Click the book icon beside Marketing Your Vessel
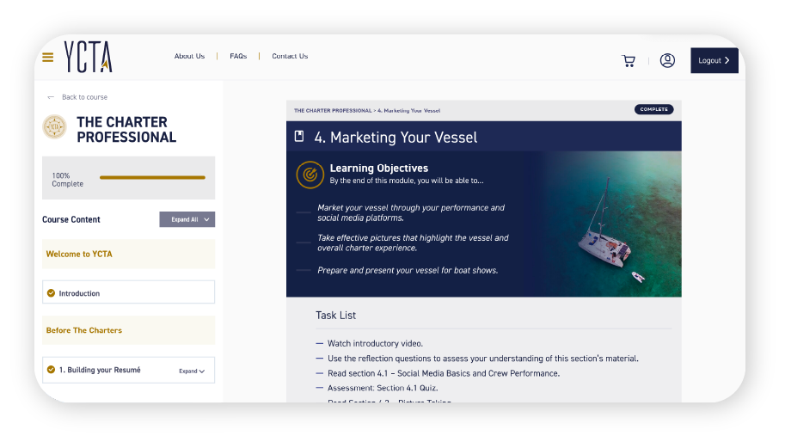Image resolution: width=785 pixels, height=442 pixels. (x=299, y=136)
